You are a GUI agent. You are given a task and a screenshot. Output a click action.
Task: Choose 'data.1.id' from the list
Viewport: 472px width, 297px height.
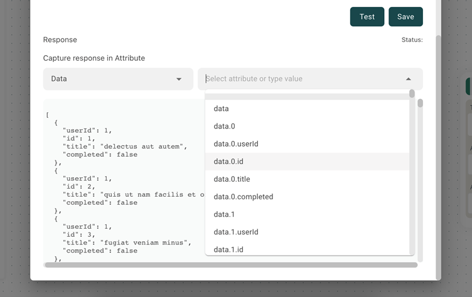(307, 249)
